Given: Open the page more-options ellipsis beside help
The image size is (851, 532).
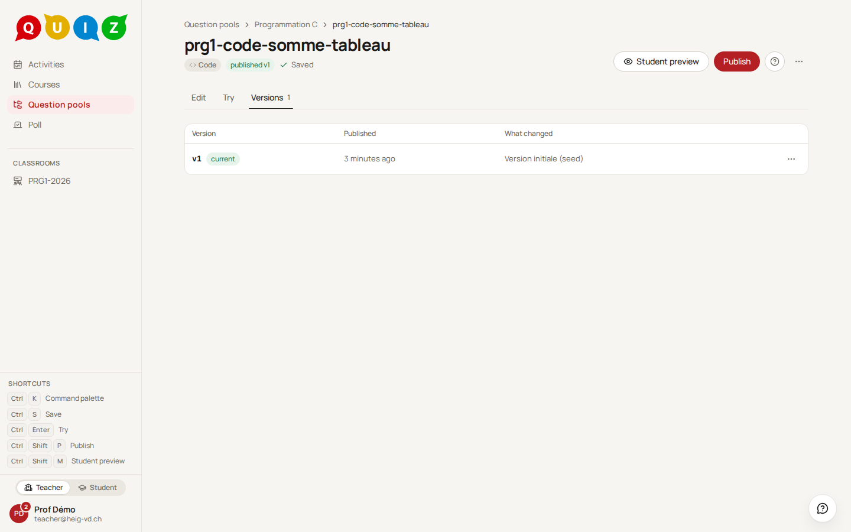Looking at the screenshot, I should (799, 61).
